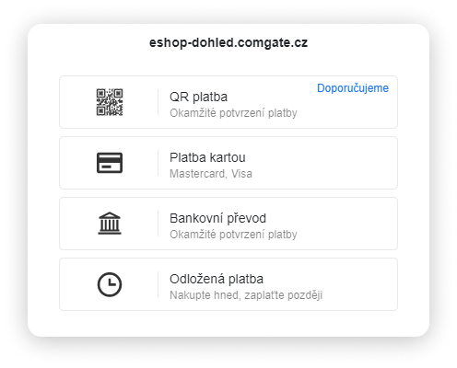Click 'Nakupte hned, zaplaťte později' description
This screenshot has height=368, width=457.
click(246, 295)
